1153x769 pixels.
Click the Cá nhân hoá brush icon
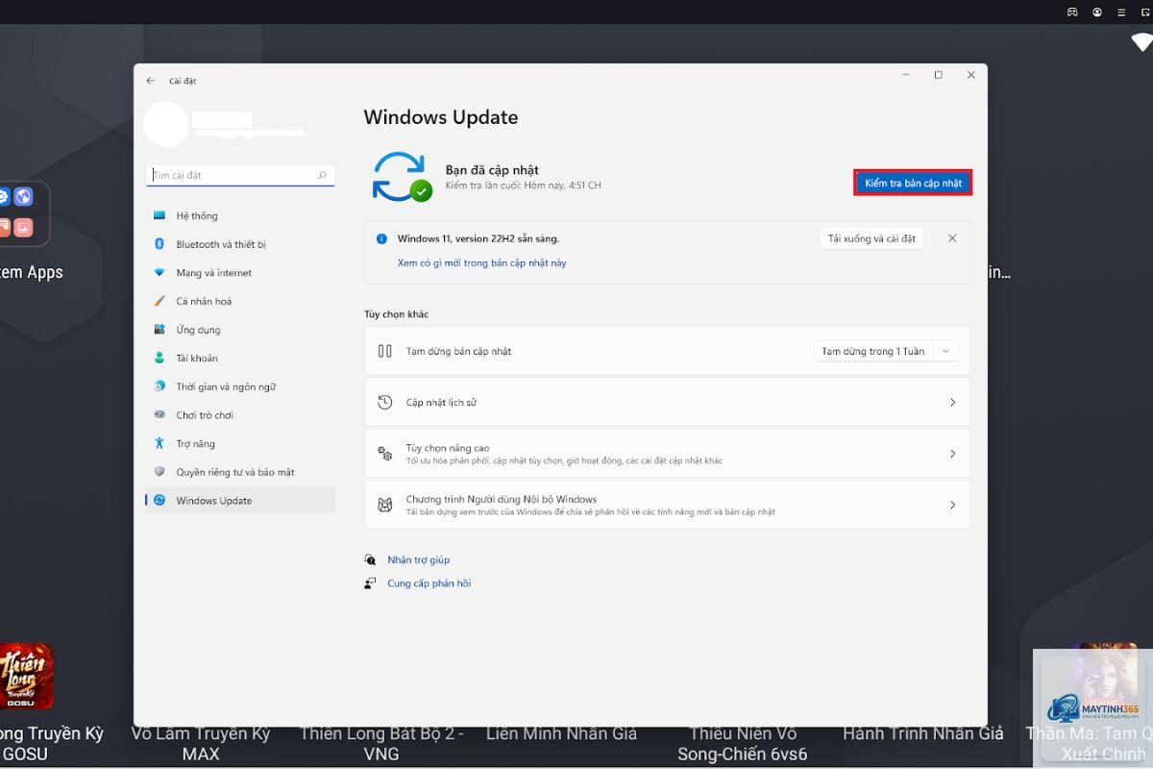click(x=159, y=301)
